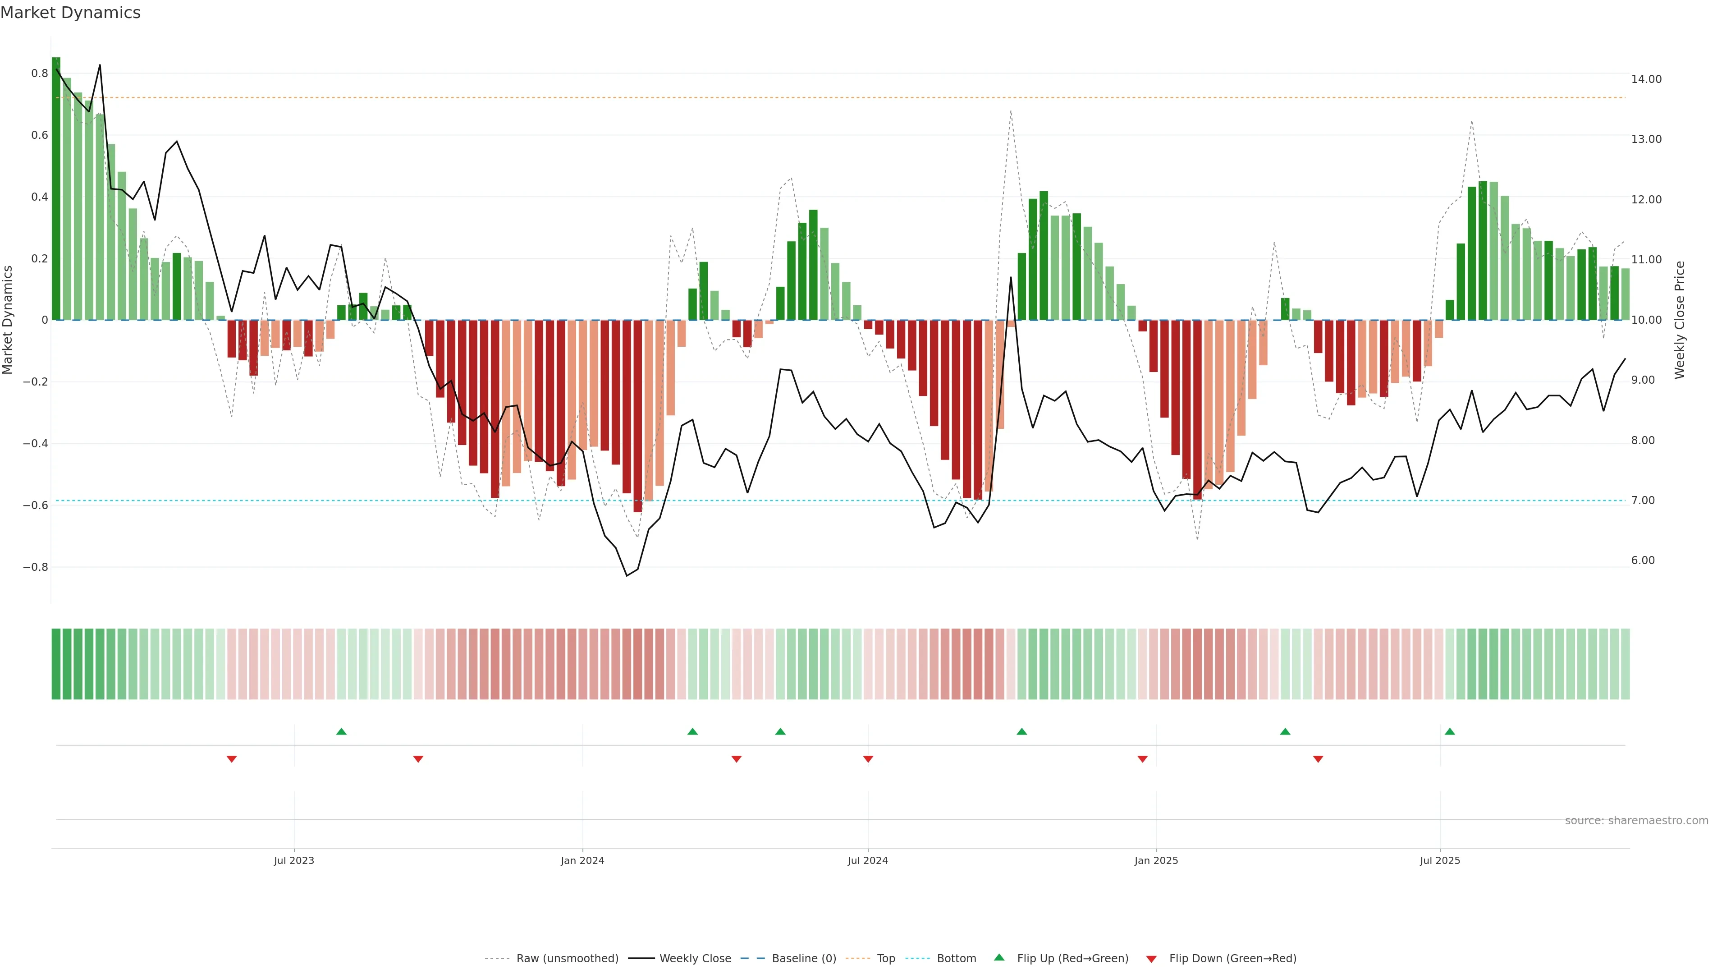This screenshot has width=1731, height=974.
Task: Click the leftmost red flip-down triangle marker
Action: pos(232,759)
